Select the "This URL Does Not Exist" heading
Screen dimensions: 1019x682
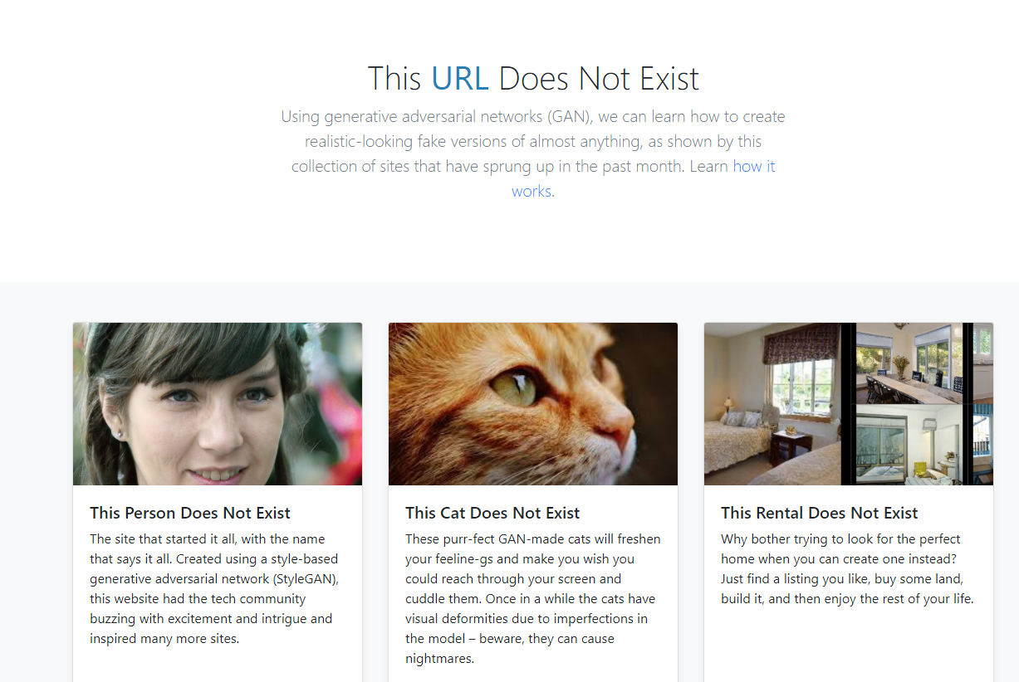coord(533,79)
